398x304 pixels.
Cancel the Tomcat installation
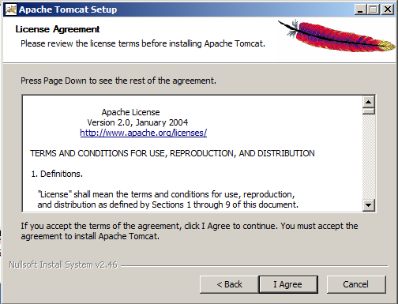tap(356, 284)
